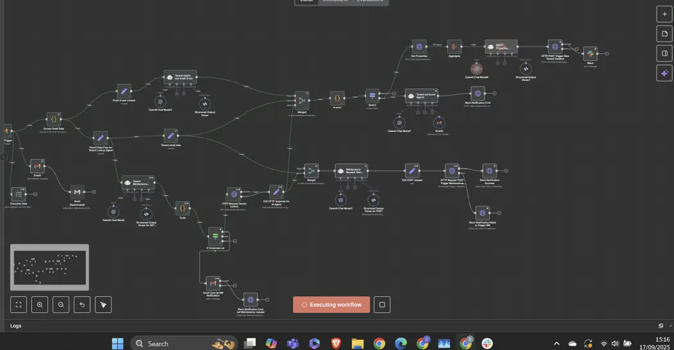Select the Slack Notification Error node
This screenshot has height=350, width=674.
click(477, 94)
